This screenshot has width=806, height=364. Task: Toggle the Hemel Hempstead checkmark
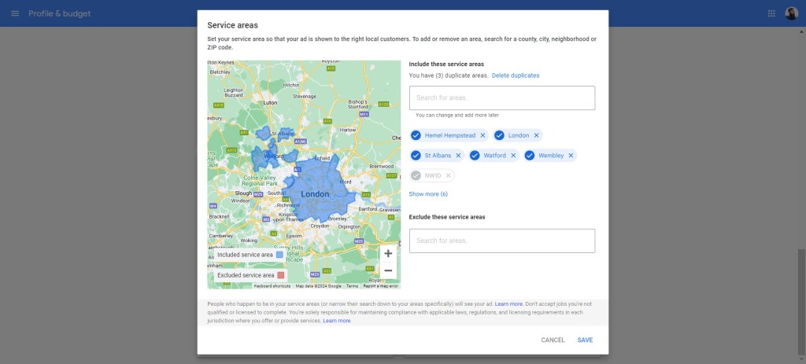(x=416, y=135)
